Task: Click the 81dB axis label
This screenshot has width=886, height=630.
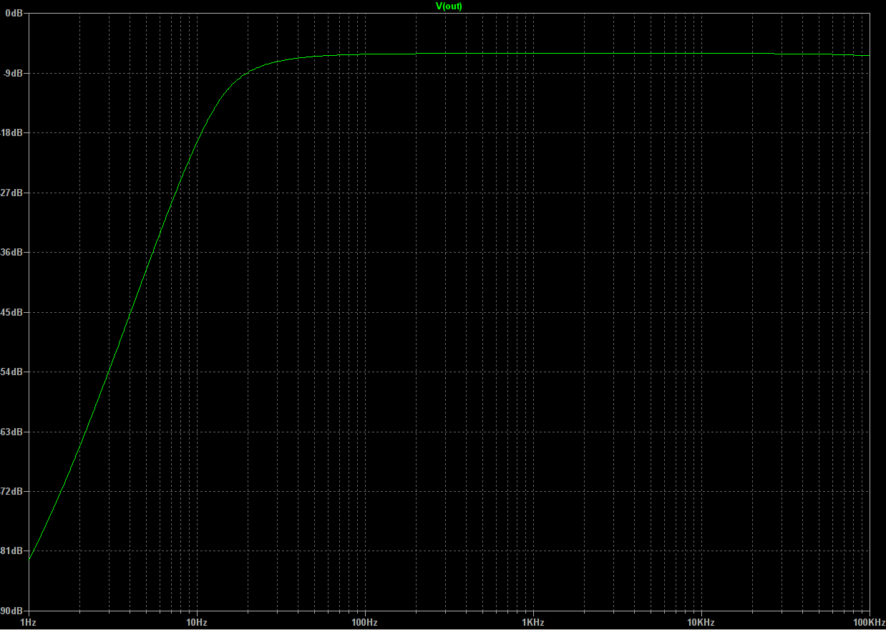Action: [x=12, y=551]
